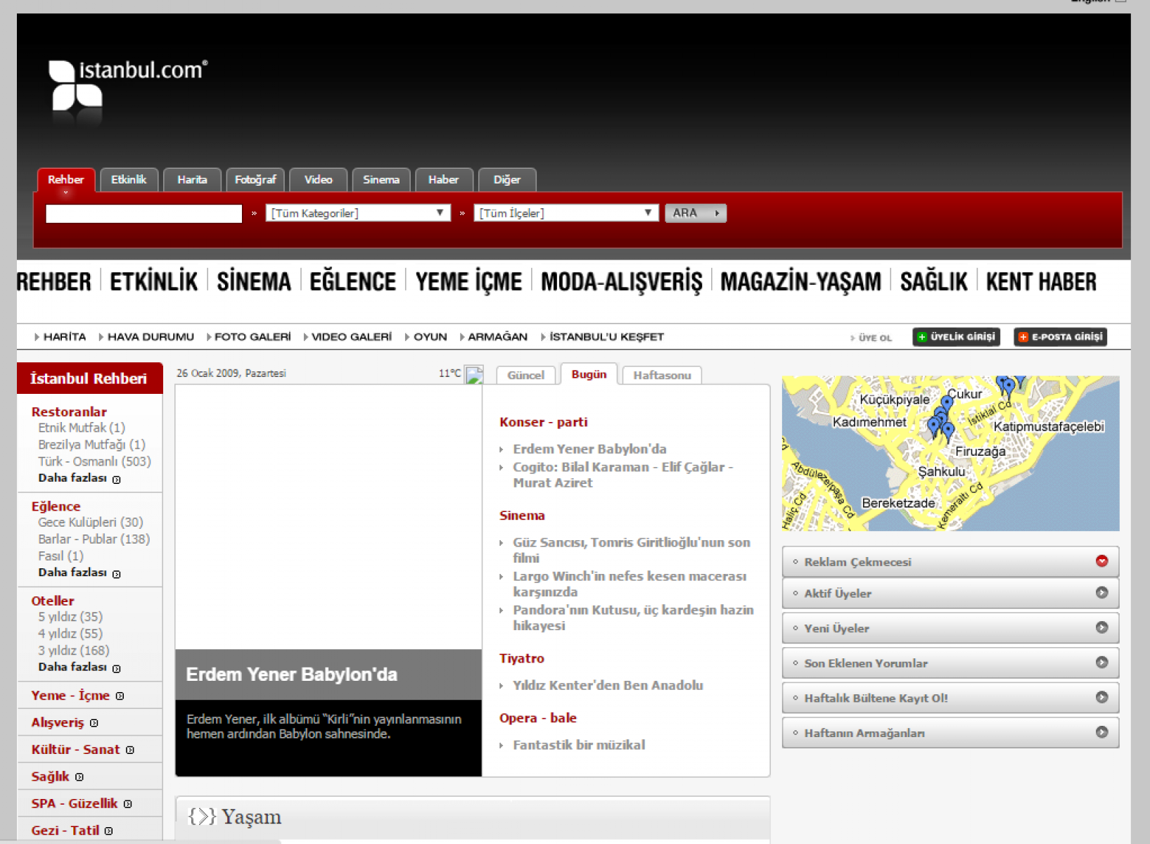Click the Daha fazlası icon under Restoranlar
Image resolution: width=1150 pixels, height=844 pixels.
[x=117, y=479]
